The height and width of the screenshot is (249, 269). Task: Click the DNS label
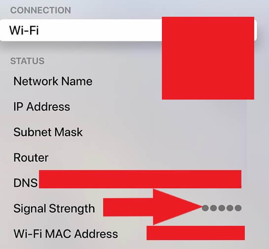point(25,182)
